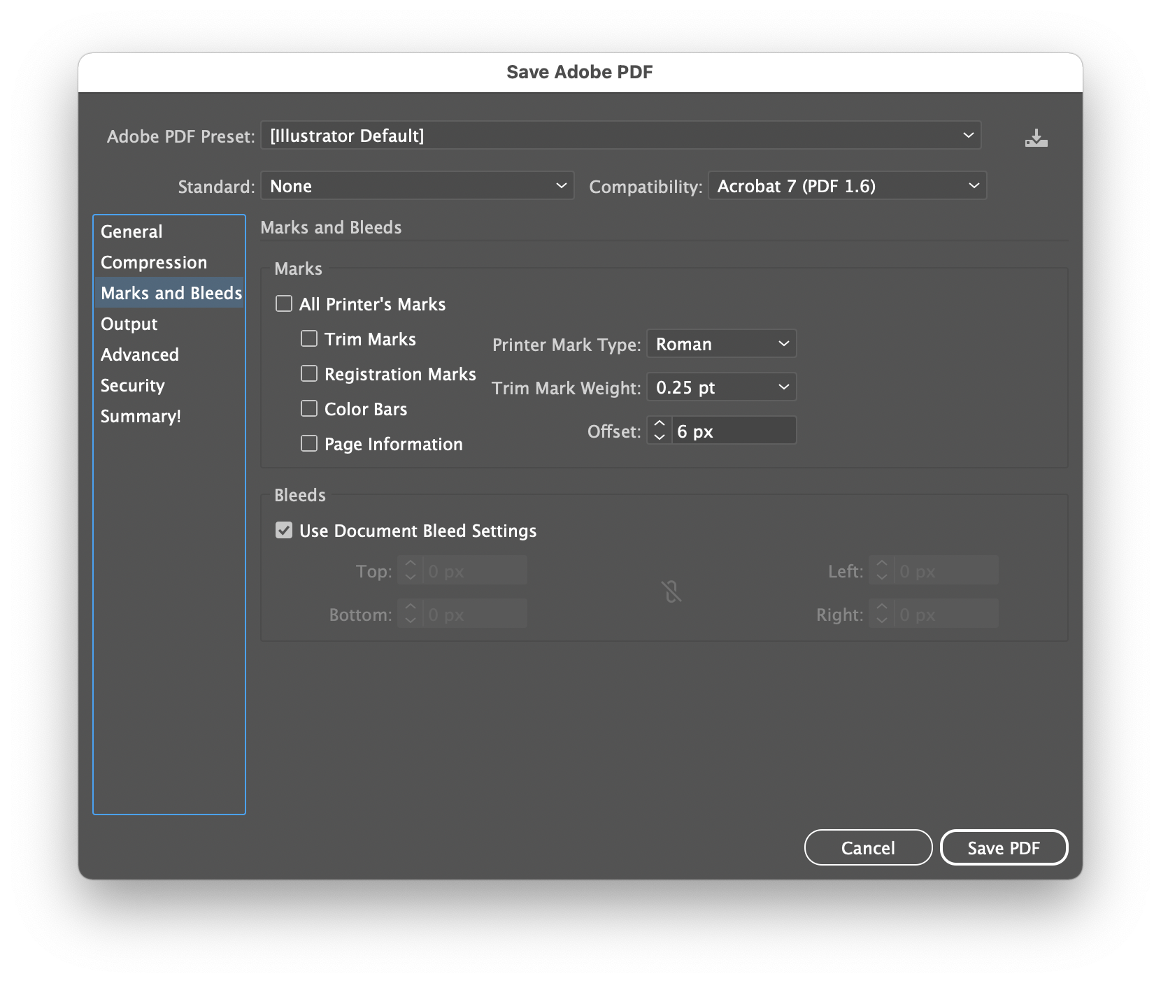Increment the Offset value with the up stepper
The height and width of the screenshot is (983, 1161).
(x=658, y=425)
